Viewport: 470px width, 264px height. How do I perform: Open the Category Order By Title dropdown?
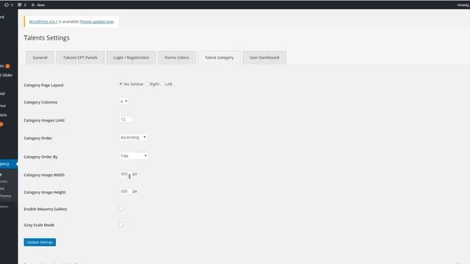click(134, 156)
